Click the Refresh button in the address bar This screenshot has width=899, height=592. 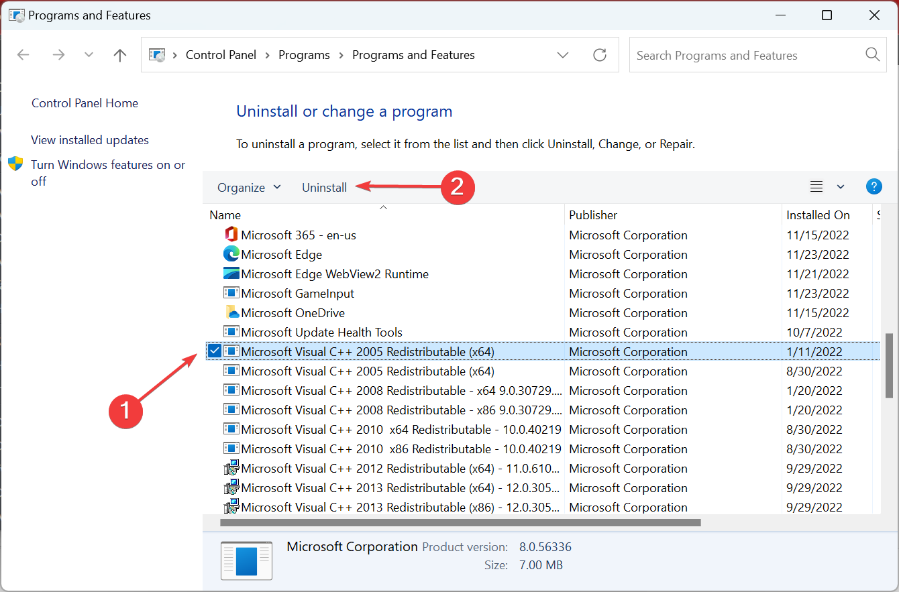(x=600, y=55)
